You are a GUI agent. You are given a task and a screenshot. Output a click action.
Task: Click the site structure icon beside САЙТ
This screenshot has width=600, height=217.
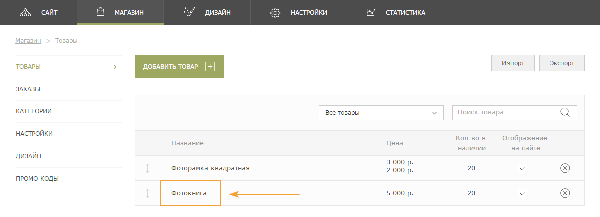coord(25,13)
